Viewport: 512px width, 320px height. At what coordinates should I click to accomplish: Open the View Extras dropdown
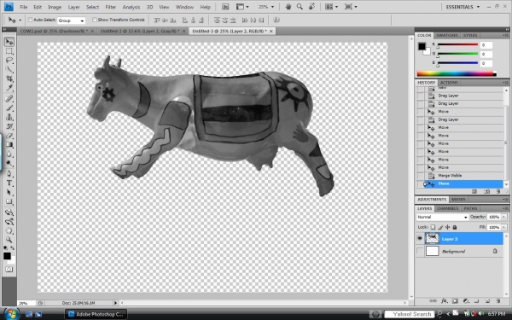click(242, 7)
